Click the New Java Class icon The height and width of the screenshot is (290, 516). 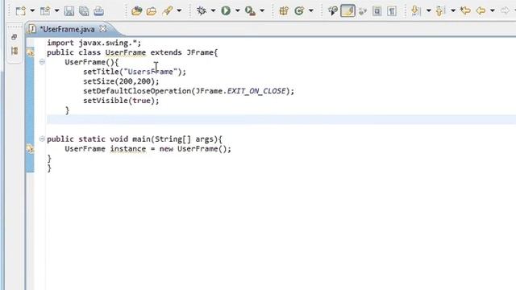coord(299,10)
